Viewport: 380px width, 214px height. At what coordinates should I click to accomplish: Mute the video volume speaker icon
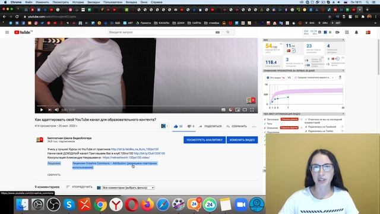click(57, 109)
